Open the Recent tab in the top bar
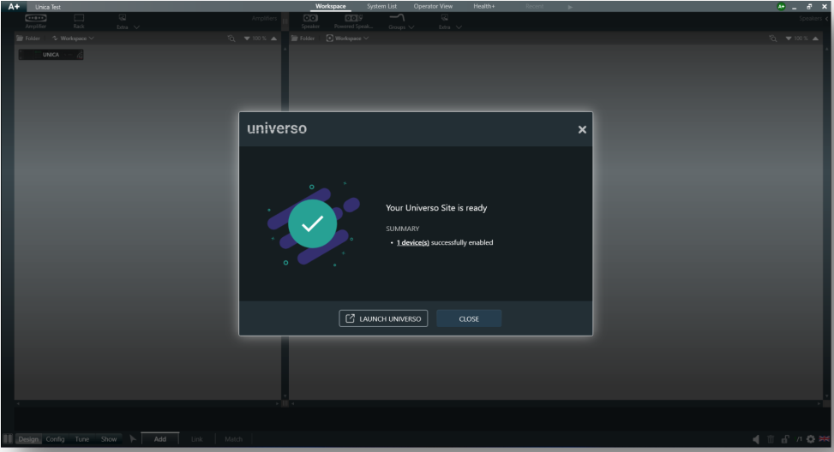The height and width of the screenshot is (452, 834). [x=535, y=6]
